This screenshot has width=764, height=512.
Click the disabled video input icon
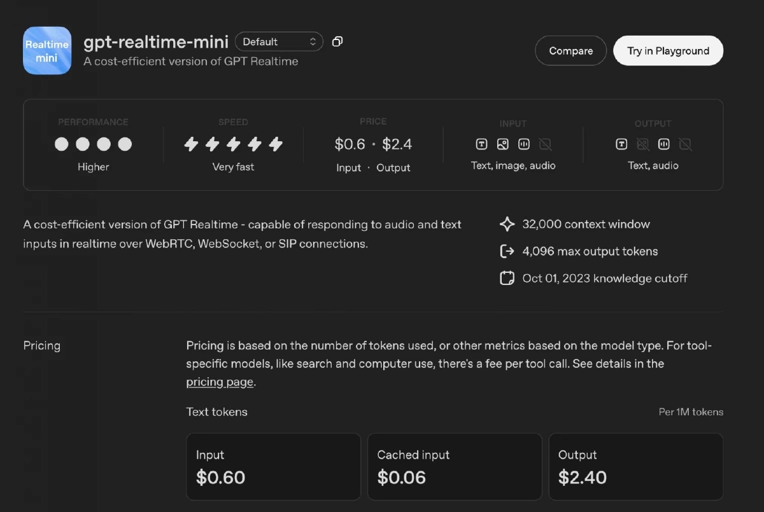[x=545, y=144]
